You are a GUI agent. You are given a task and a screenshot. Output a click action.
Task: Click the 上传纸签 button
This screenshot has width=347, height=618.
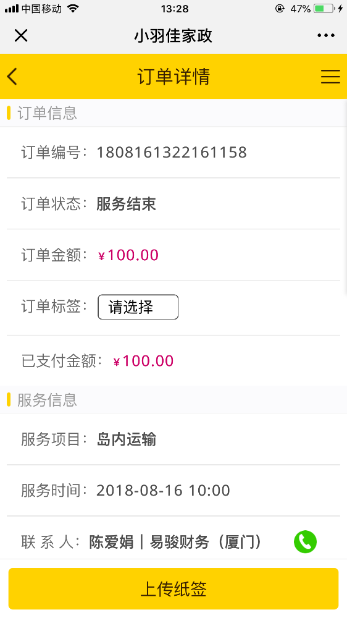173,589
